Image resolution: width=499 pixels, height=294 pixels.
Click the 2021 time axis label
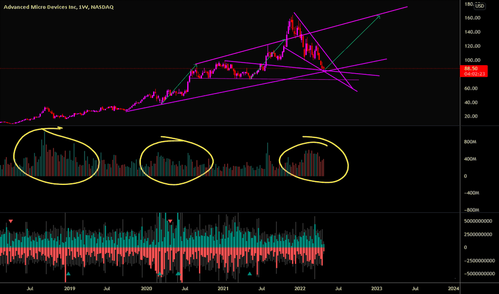pyautogui.click(x=223, y=289)
